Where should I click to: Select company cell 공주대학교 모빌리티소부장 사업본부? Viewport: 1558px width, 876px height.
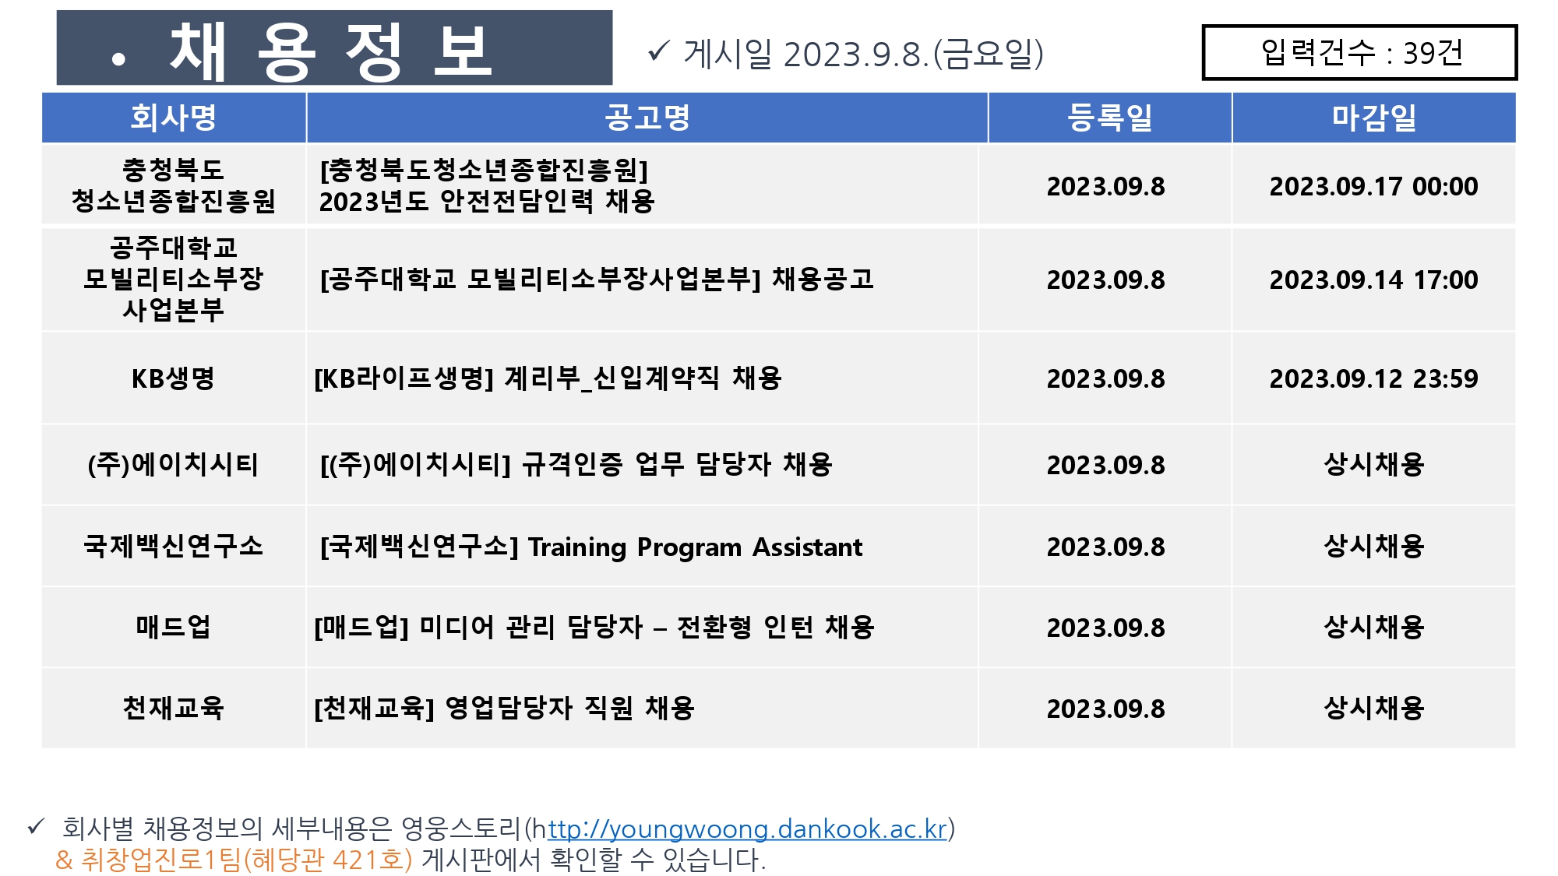click(174, 279)
